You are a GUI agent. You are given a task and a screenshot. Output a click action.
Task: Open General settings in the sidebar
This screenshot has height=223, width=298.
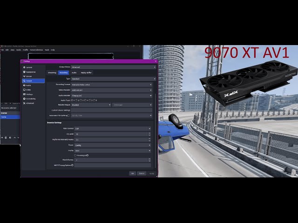pyautogui.click(x=33, y=67)
